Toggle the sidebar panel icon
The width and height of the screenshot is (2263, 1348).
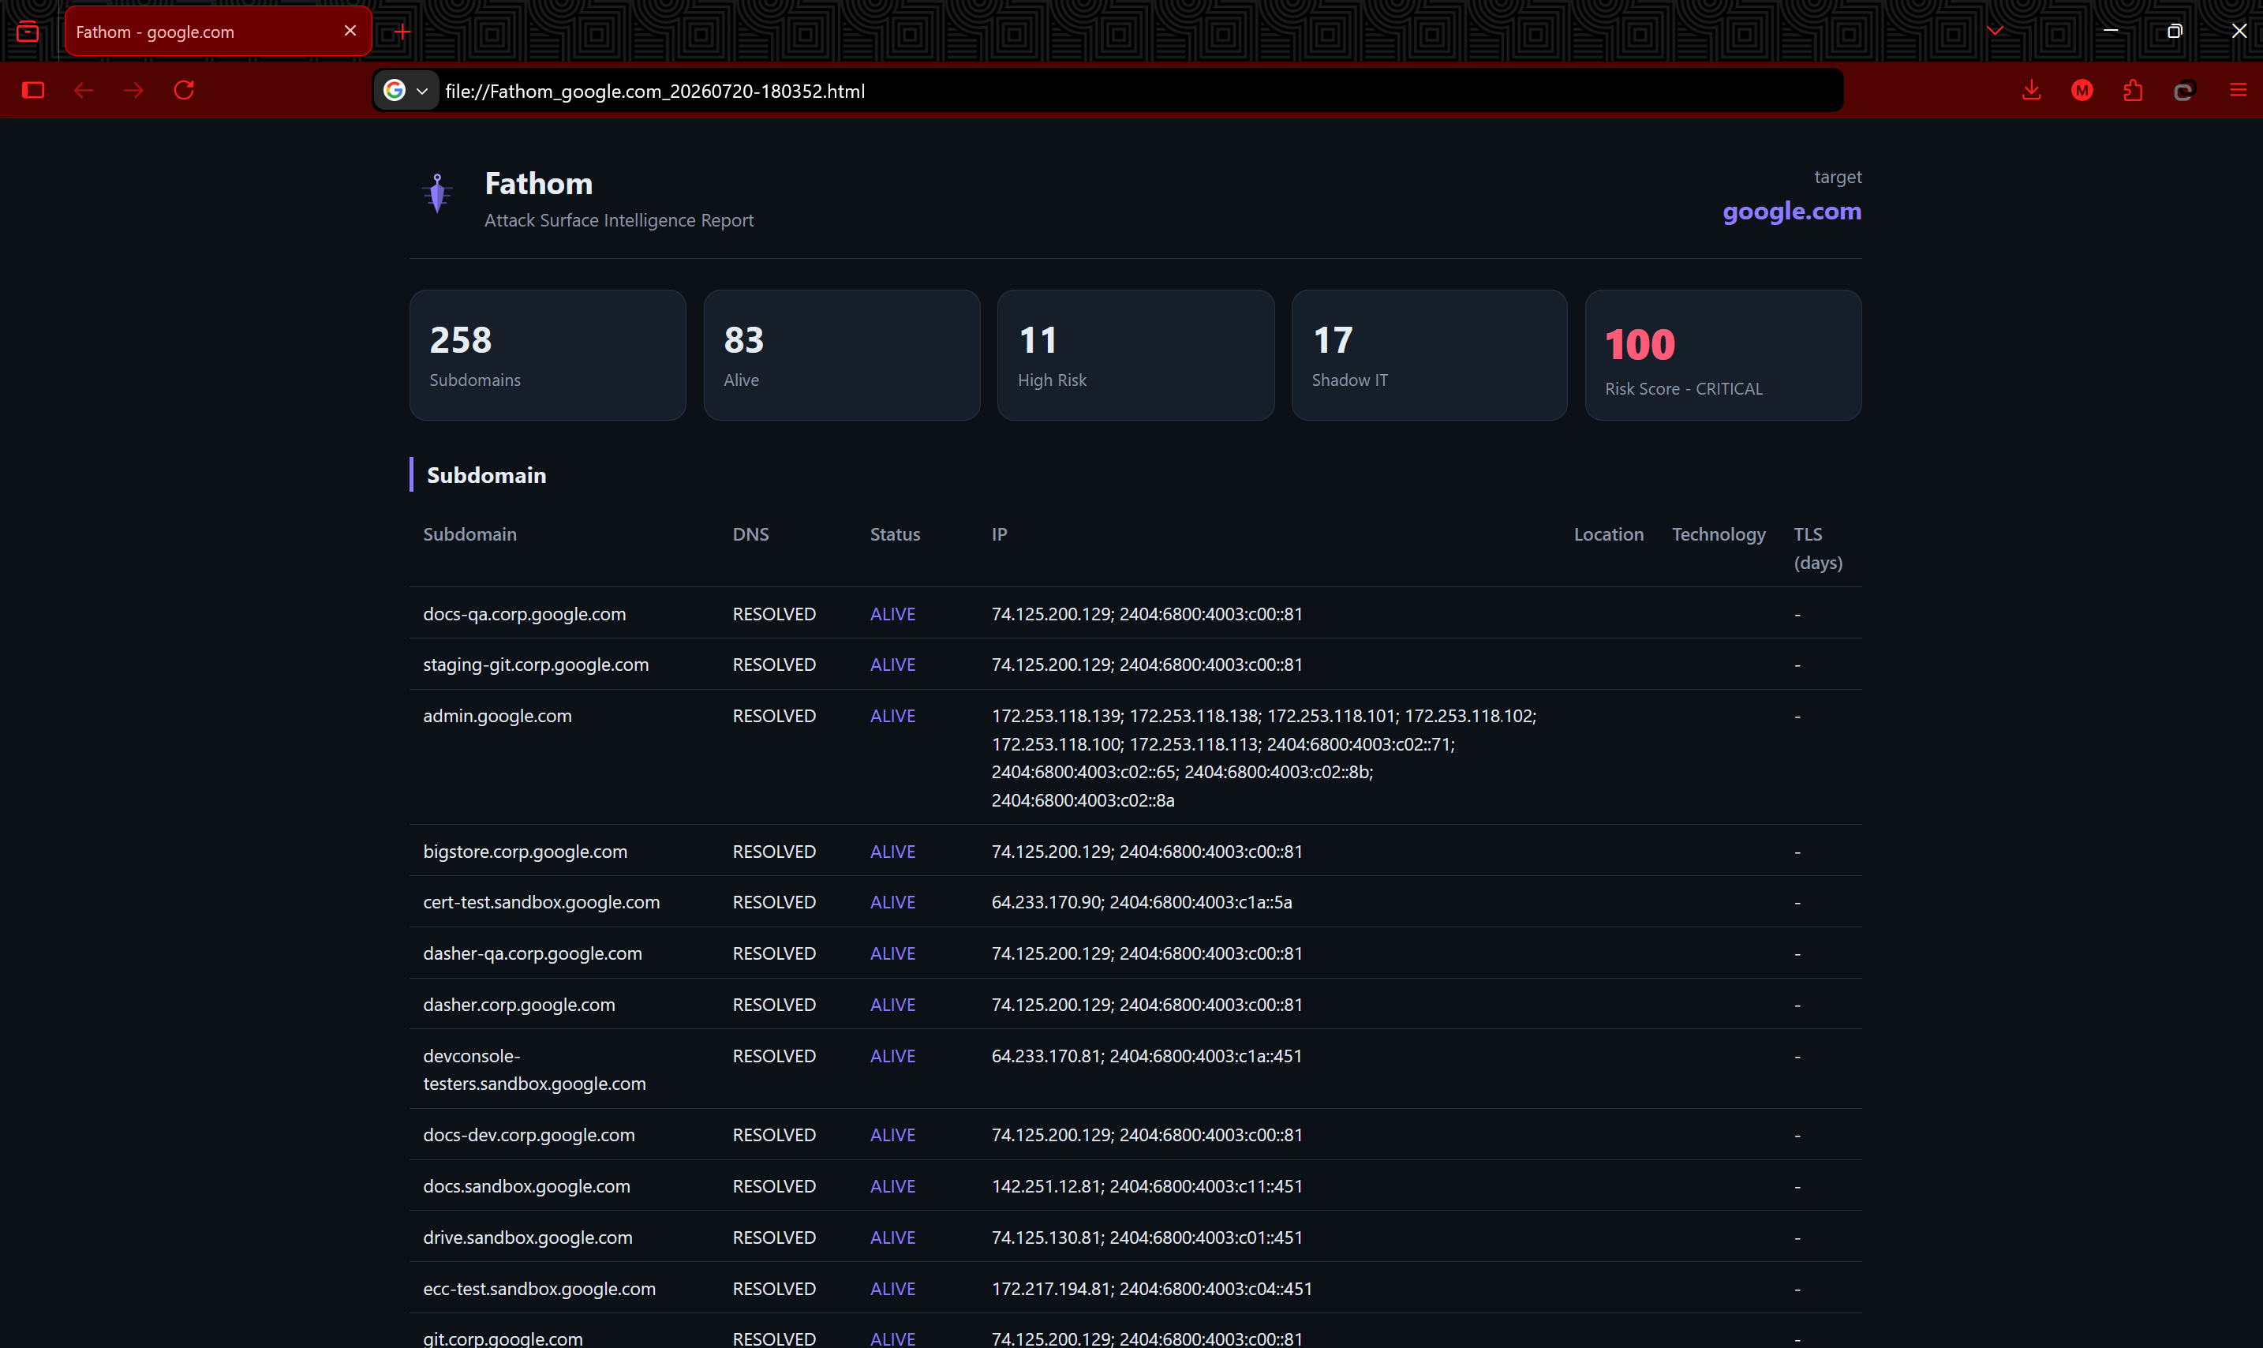34,90
